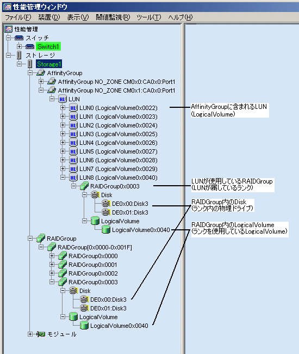This screenshot has height=354, width=299.
Task: Select LUN6 (LogicalVolume0x0028)
Action: [x=119, y=160]
